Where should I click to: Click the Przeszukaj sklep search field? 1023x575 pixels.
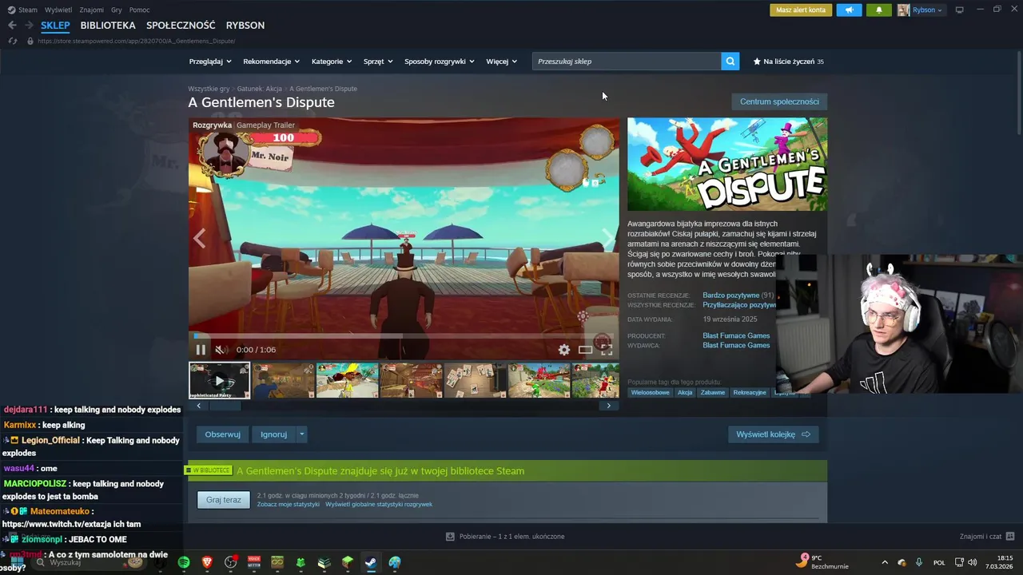[627, 61]
